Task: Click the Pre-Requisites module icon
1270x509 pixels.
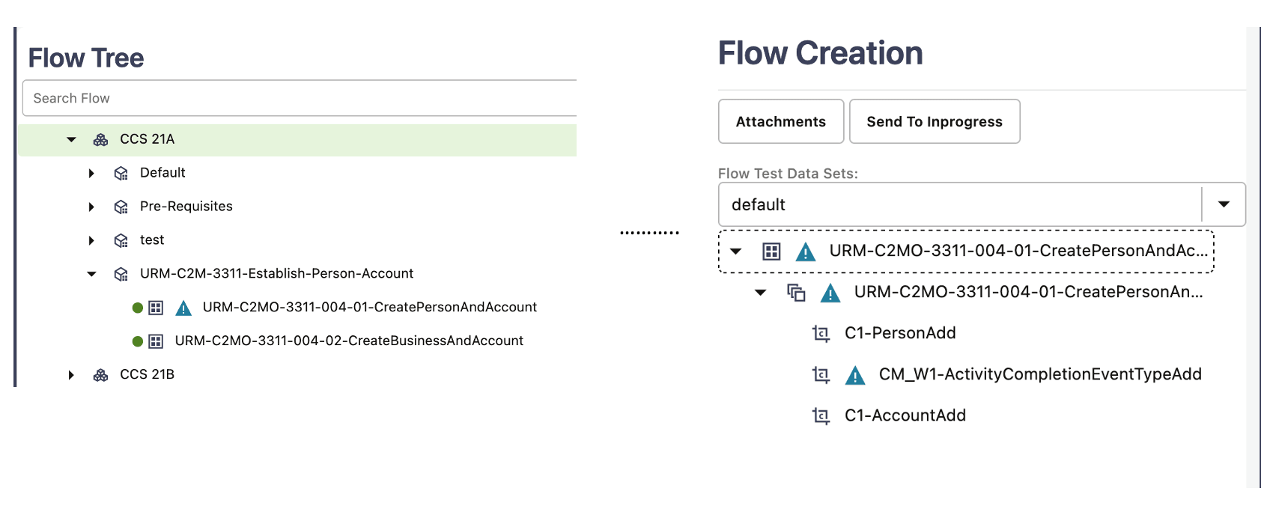Action: coord(121,207)
